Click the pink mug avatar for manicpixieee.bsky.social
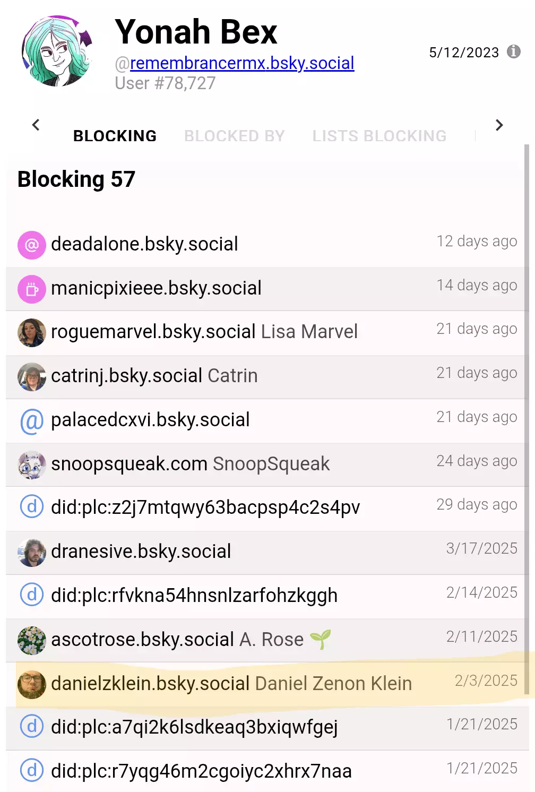The image size is (535, 792). tap(32, 289)
